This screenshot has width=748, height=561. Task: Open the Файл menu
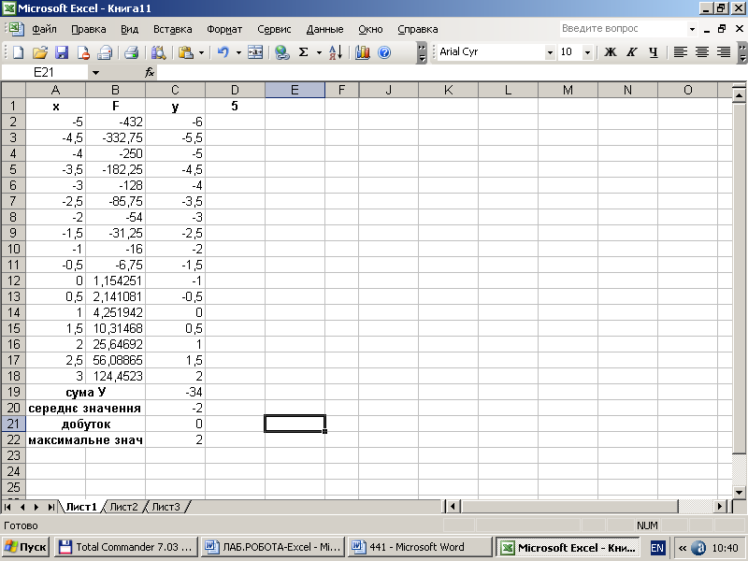(44, 29)
